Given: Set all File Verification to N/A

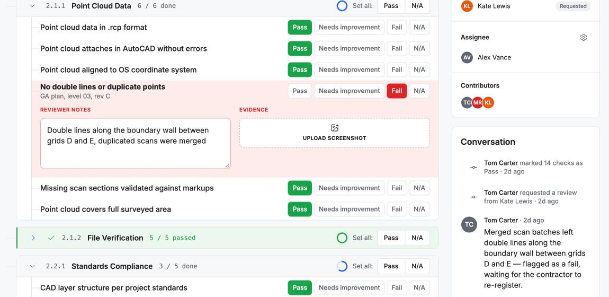Looking at the screenshot, I should [417, 238].
